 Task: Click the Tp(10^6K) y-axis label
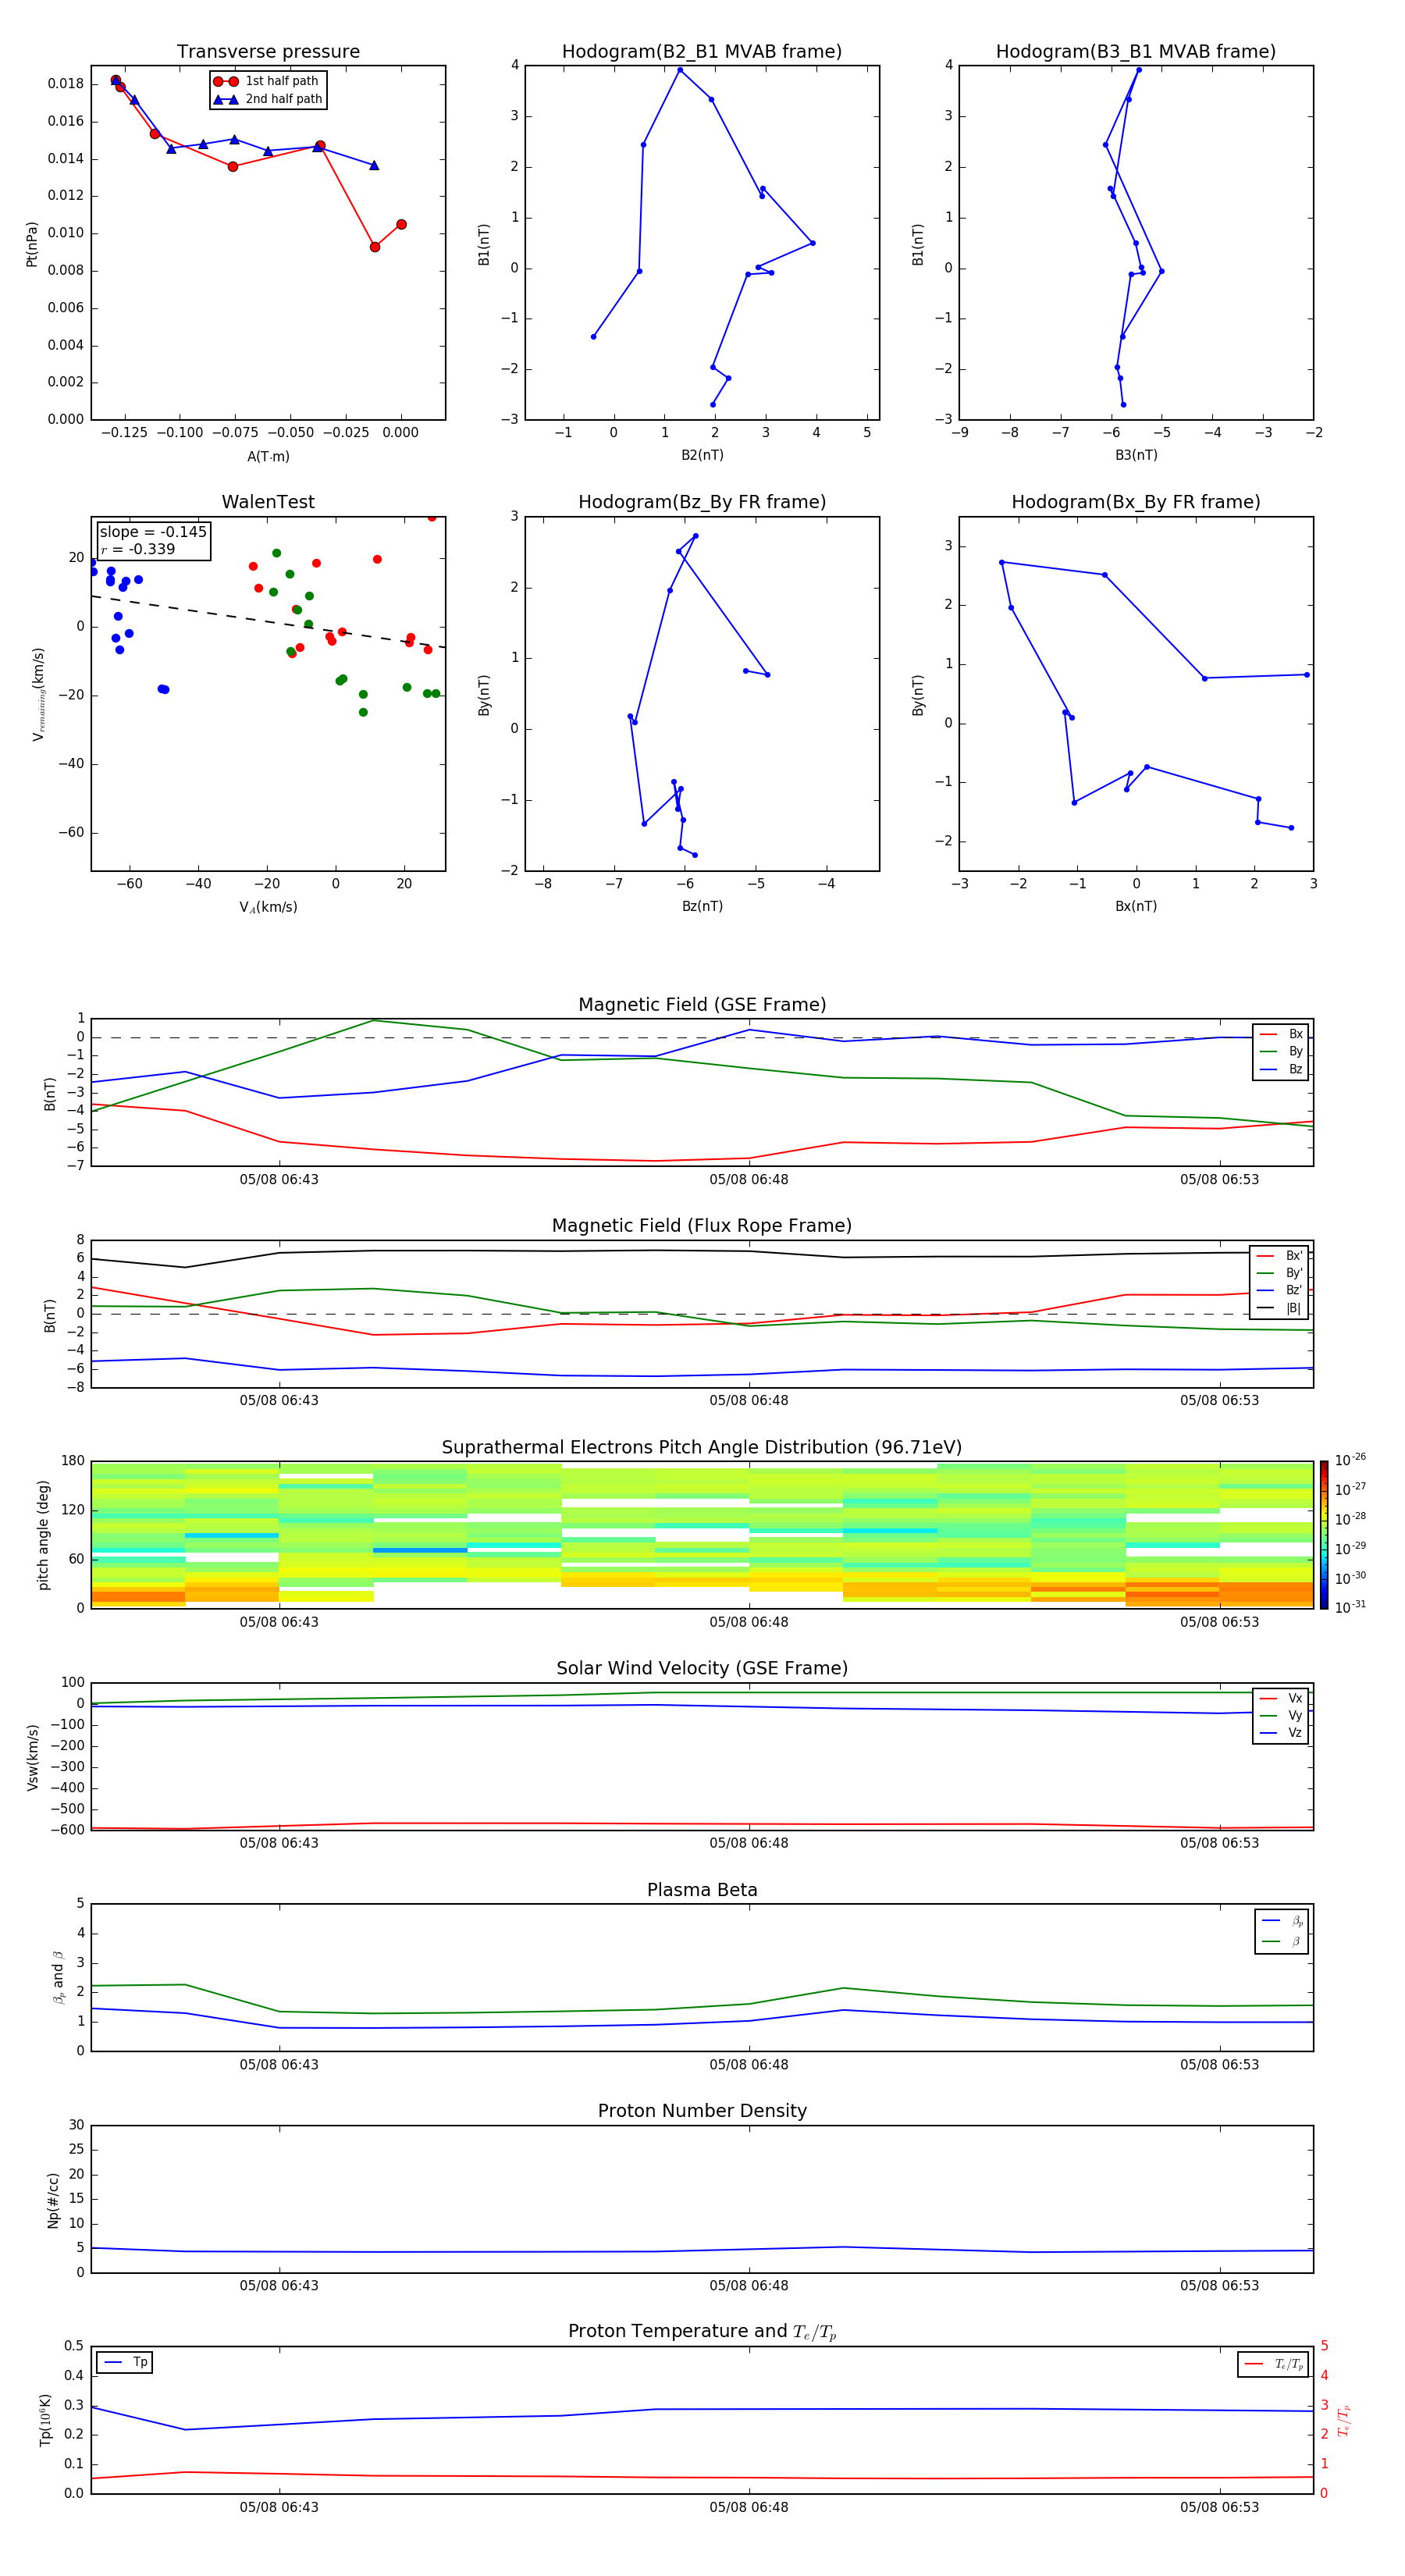pyautogui.click(x=45, y=2421)
